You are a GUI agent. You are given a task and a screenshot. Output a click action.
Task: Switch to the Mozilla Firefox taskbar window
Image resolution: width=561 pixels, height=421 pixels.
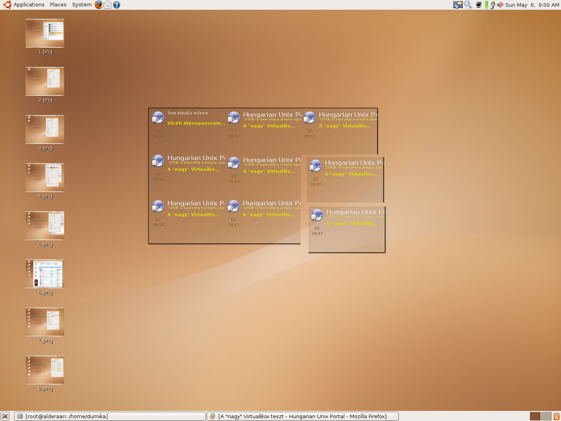tap(303, 416)
